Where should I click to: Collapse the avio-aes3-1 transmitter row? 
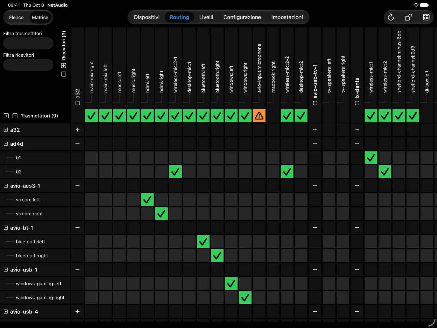[x=6, y=186]
